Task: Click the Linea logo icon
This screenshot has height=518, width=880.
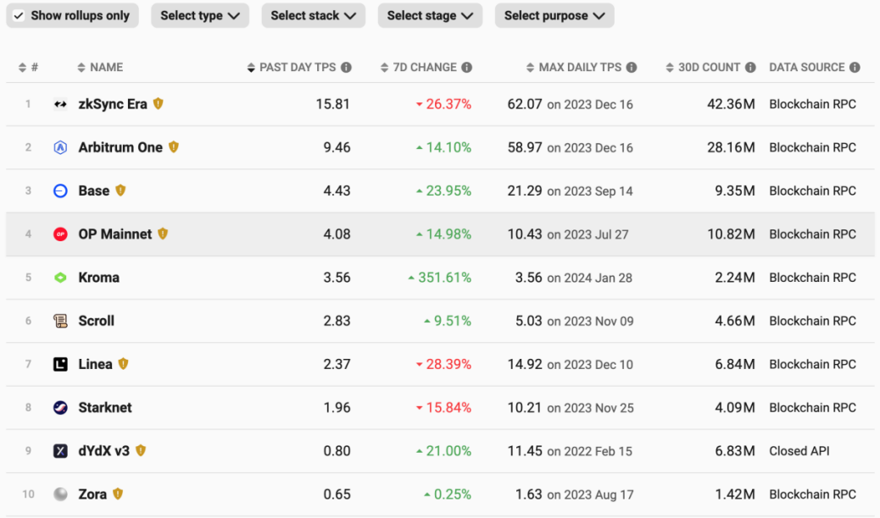Action: point(60,365)
